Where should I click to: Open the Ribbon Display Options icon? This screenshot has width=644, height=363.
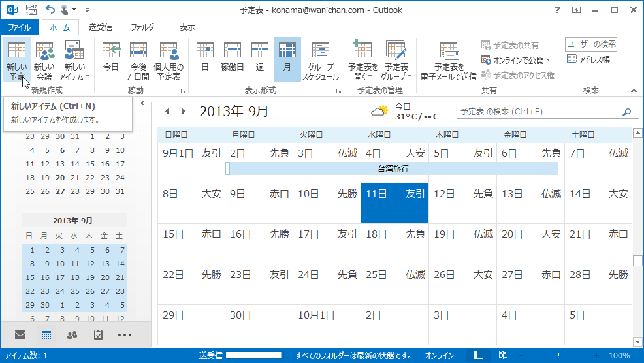[x=576, y=10]
